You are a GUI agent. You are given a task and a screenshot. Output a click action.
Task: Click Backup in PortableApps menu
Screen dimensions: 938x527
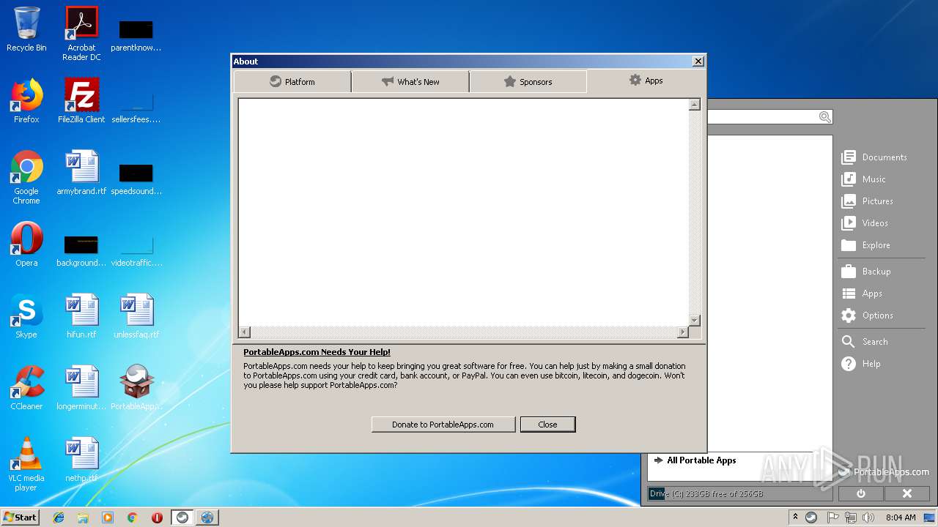click(867, 272)
